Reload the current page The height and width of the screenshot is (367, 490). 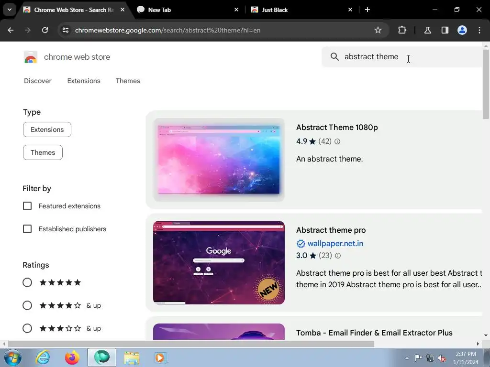click(x=45, y=30)
